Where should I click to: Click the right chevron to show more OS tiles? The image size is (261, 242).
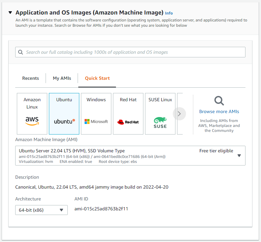click(179, 114)
